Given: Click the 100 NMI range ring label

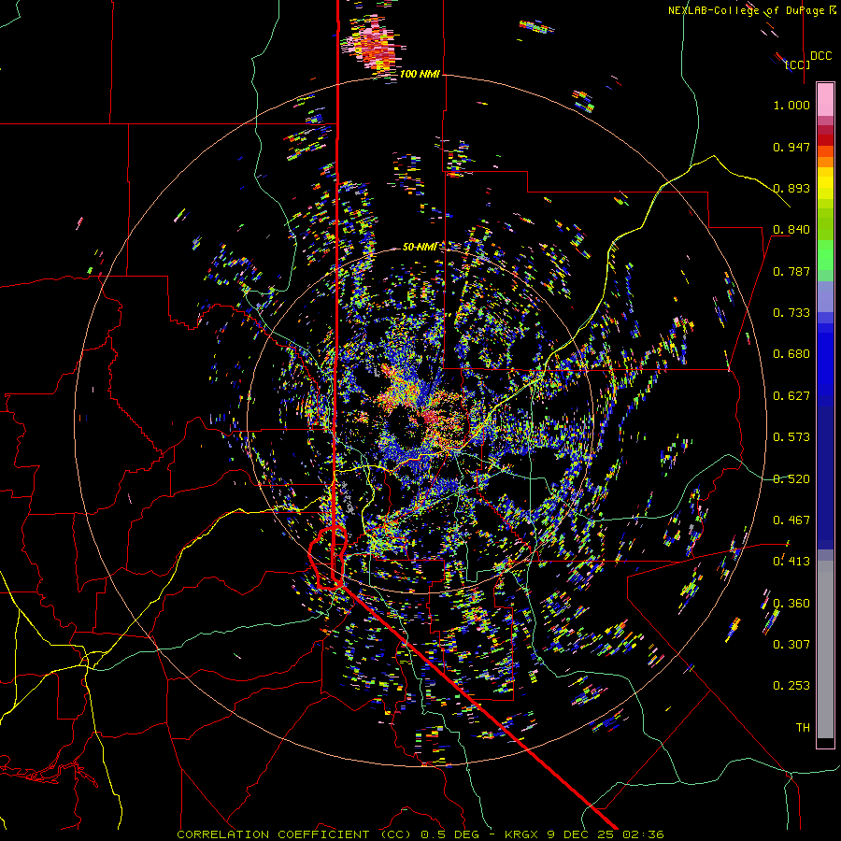Looking at the screenshot, I should click(x=420, y=74).
